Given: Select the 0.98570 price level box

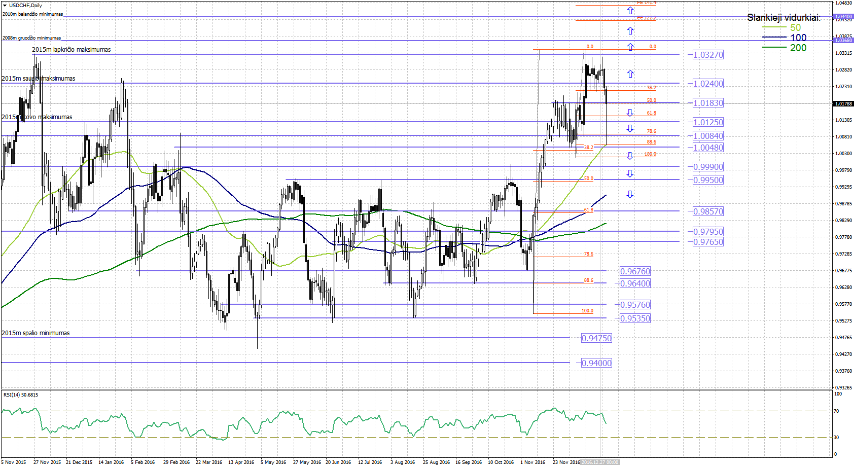Looking at the screenshot, I should [708, 211].
